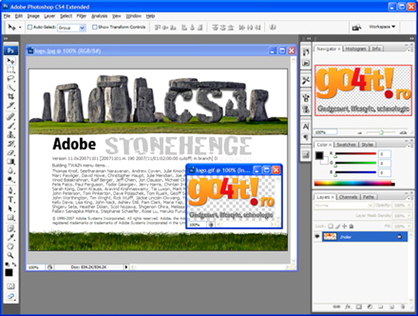The image size is (418, 316).
Task: Open the layer Opacity slider arrow
Action: pos(409,205)
